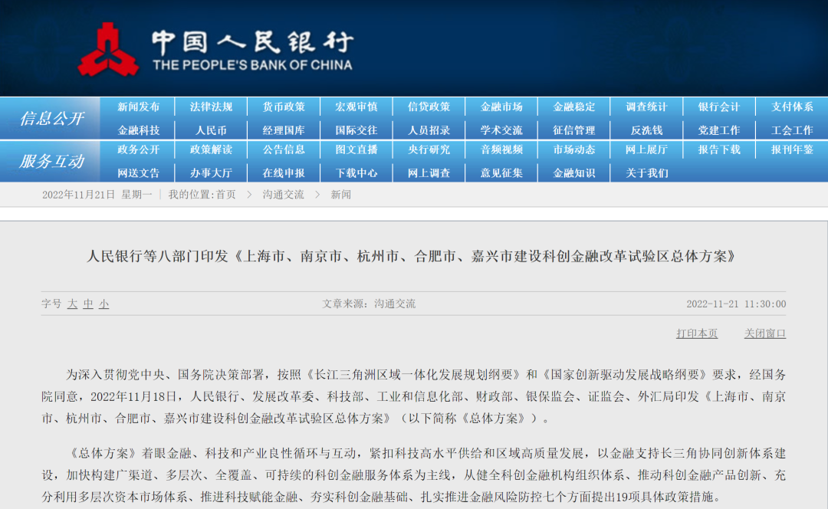
Task: Click the 关闭窗口 link
Action: pos(764,333)
